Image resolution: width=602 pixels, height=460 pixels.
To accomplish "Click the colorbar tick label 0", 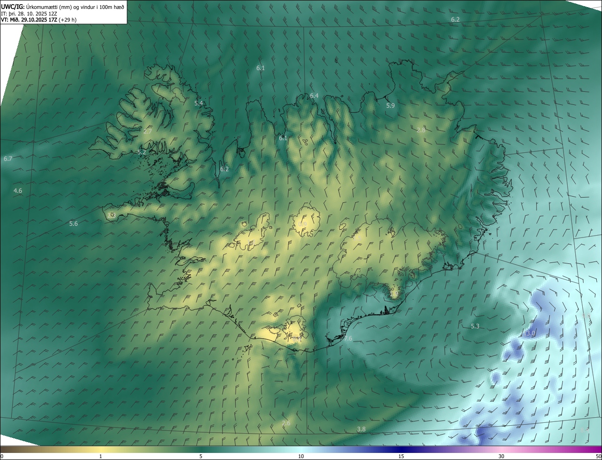I will (x=2, y=457).
